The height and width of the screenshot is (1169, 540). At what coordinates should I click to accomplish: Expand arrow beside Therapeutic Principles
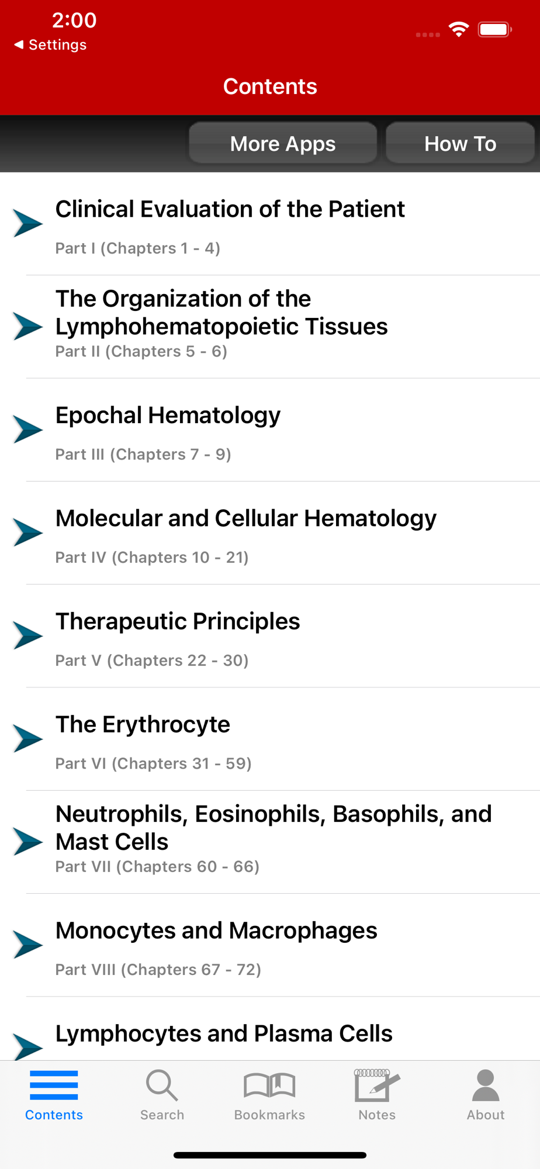coord(28,635)
